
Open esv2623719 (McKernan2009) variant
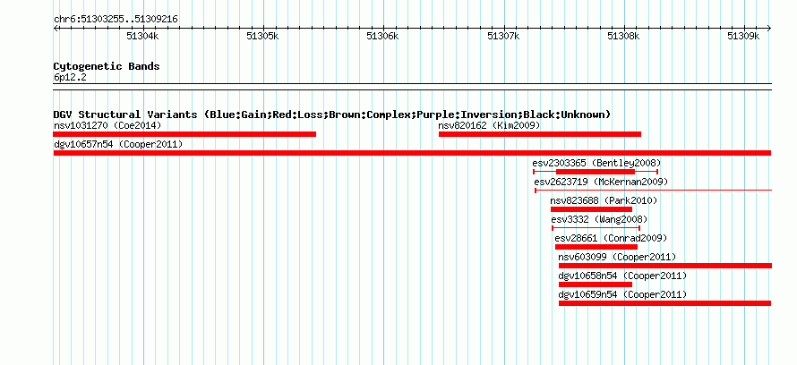click(x=601, y=182)
